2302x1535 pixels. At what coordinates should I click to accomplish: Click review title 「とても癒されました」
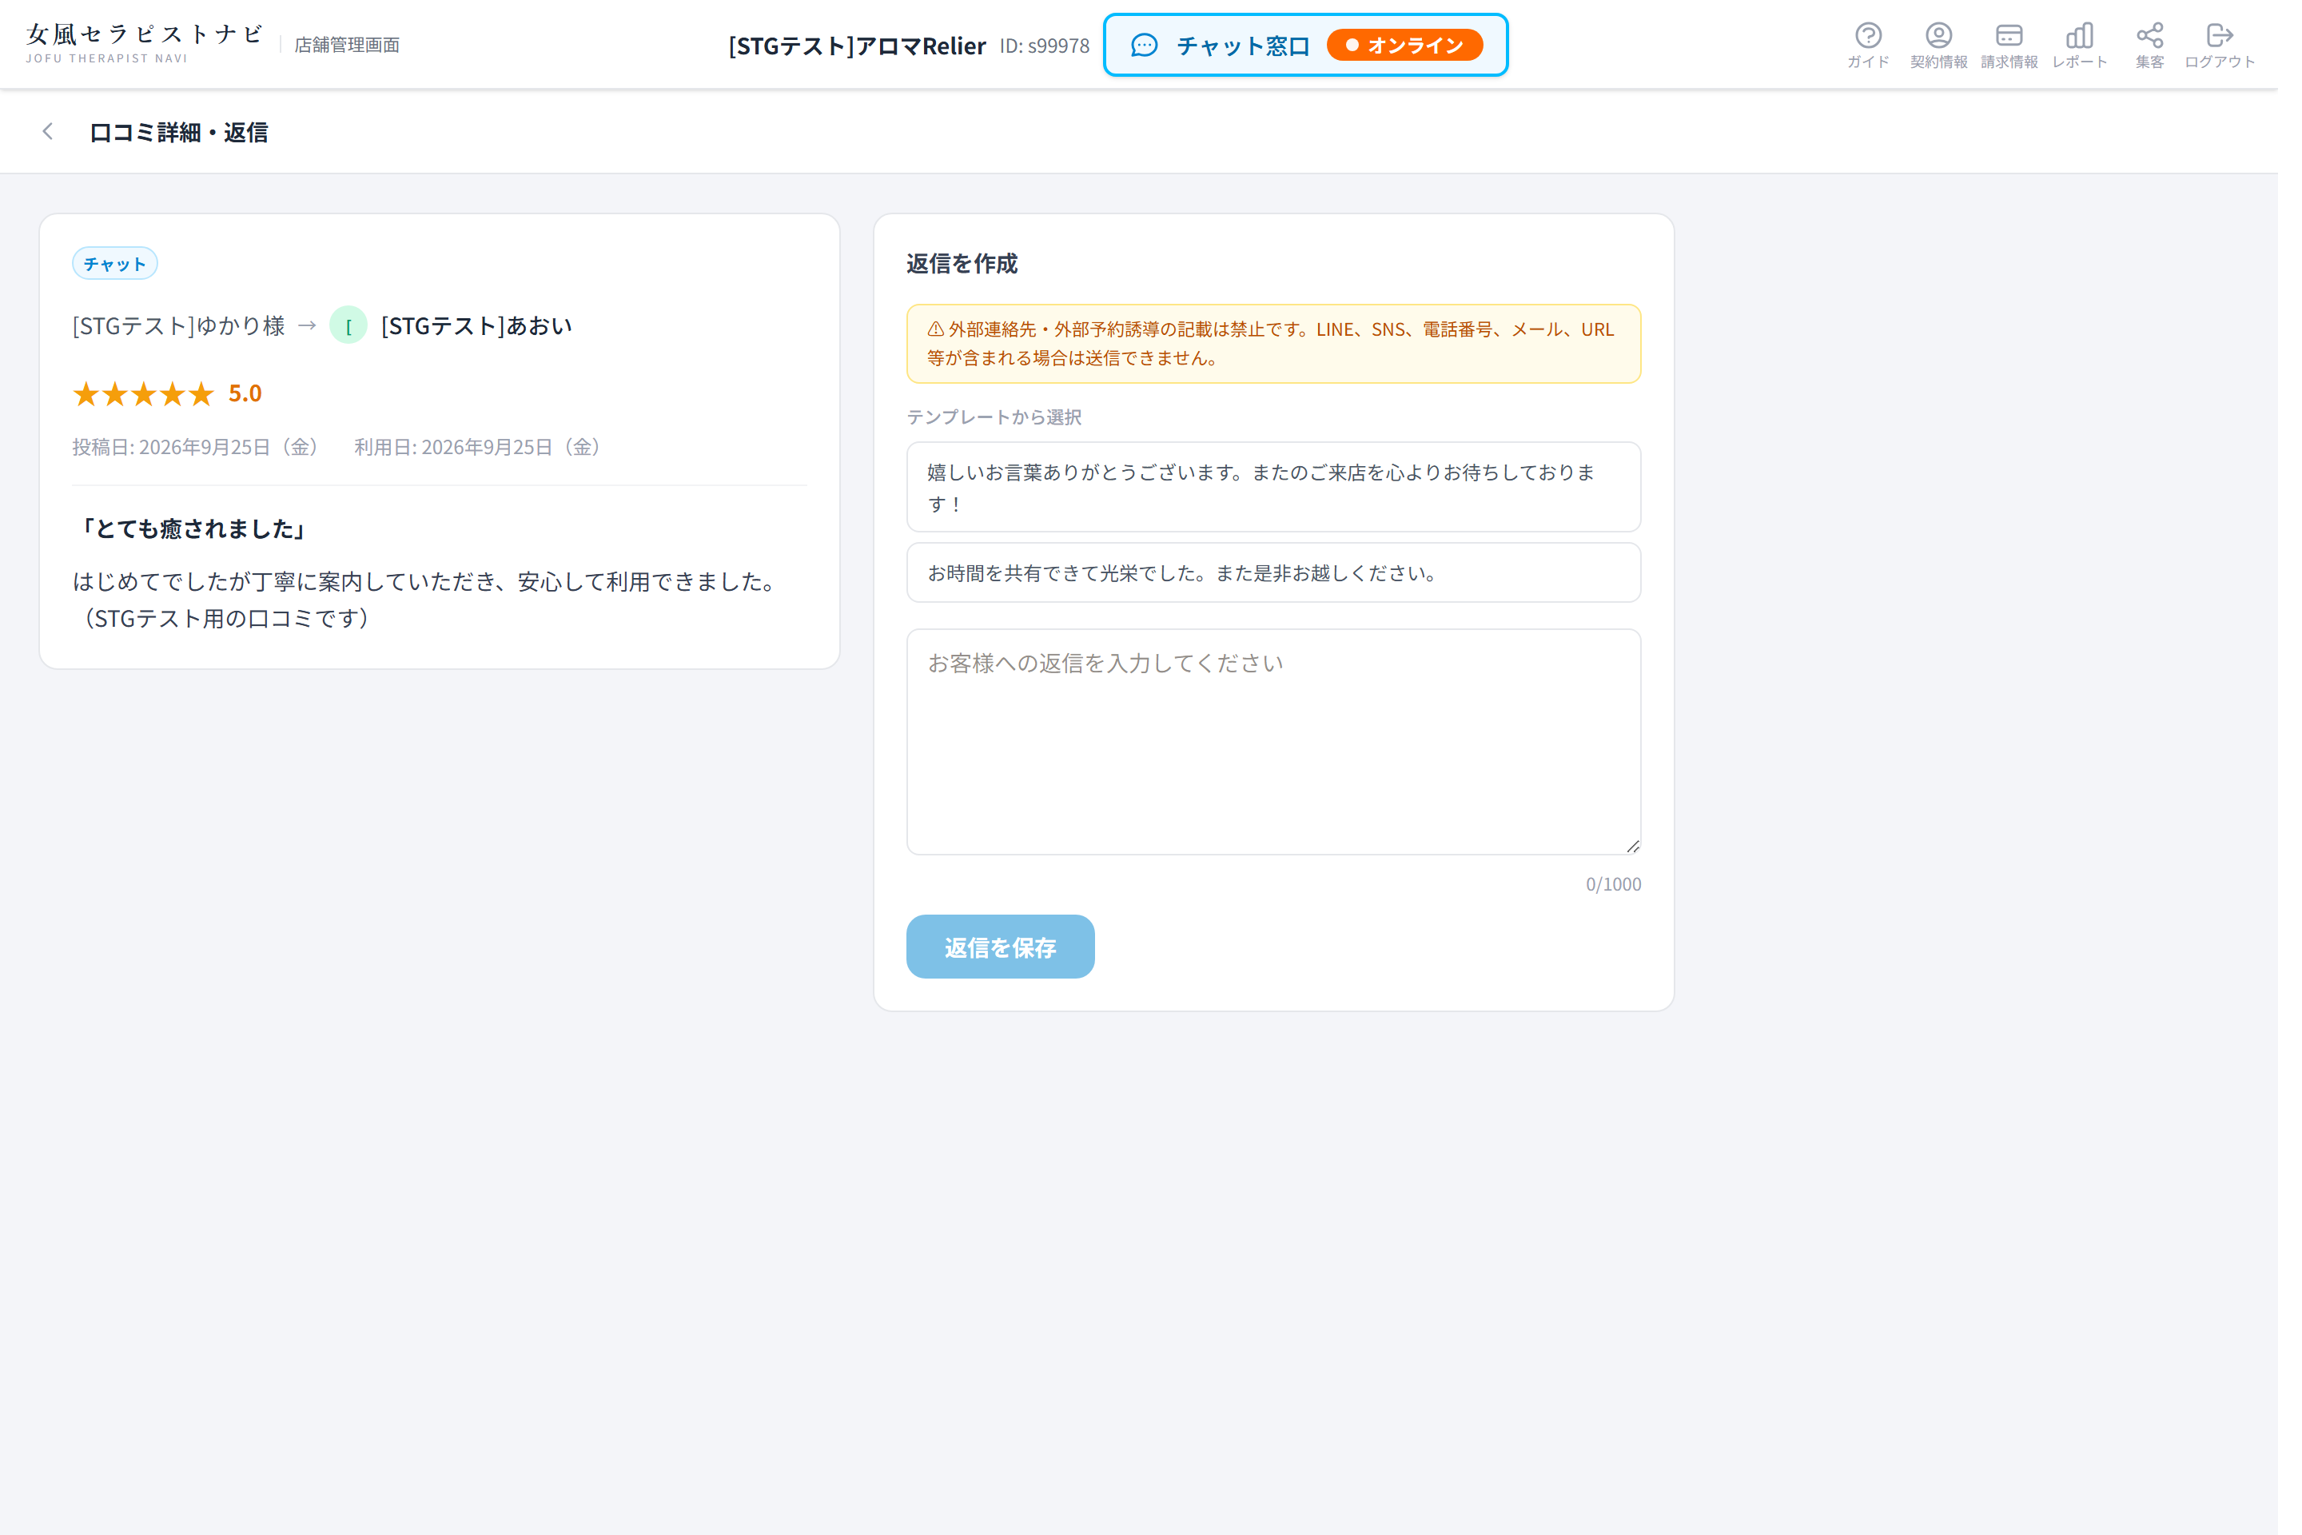tap(192, 535)
